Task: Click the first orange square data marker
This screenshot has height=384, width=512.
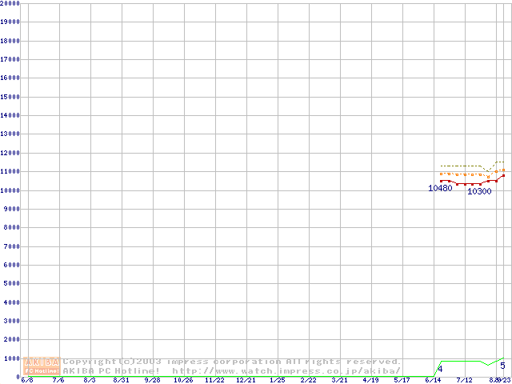Action: [x=441, y=174]
